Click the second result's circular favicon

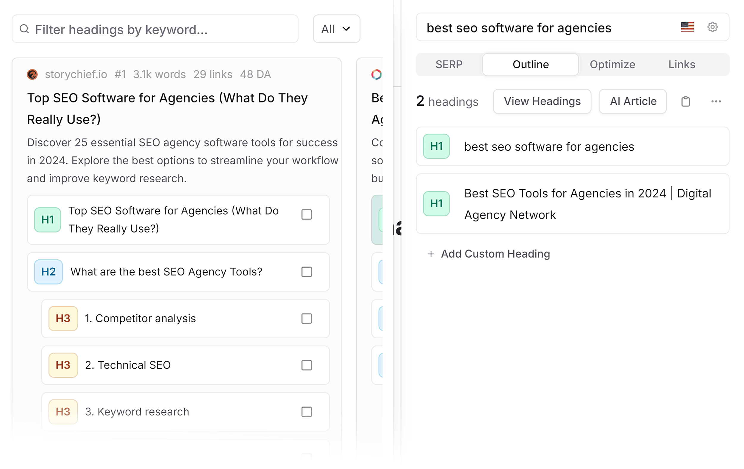point(376,74)
